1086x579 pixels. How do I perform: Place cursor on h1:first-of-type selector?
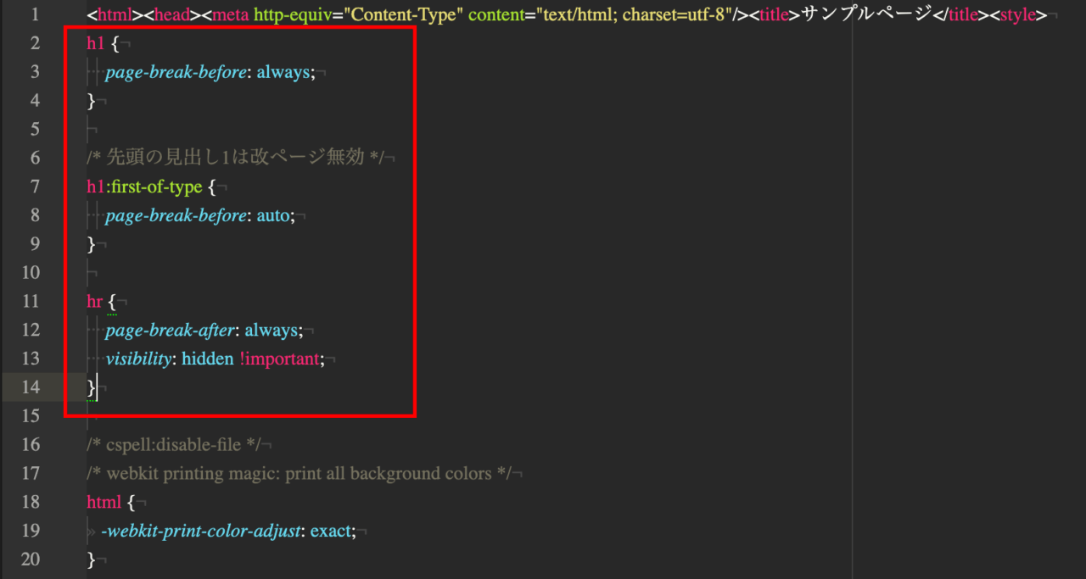144,187
